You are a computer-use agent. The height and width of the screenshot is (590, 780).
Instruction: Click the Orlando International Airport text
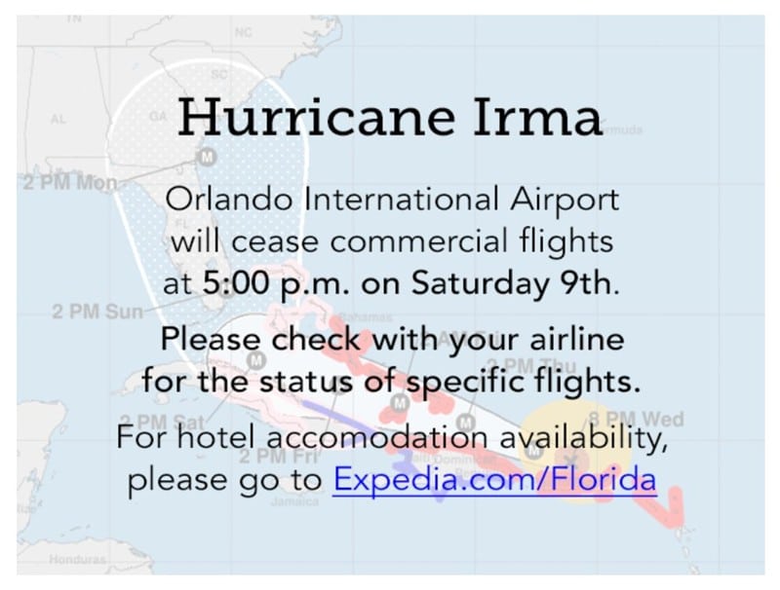[392, 200]
